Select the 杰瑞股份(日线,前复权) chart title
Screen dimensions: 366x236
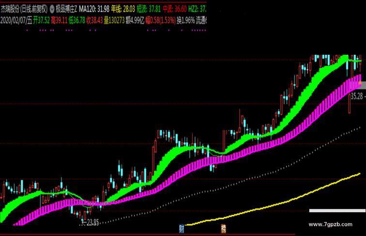(24, 9)
